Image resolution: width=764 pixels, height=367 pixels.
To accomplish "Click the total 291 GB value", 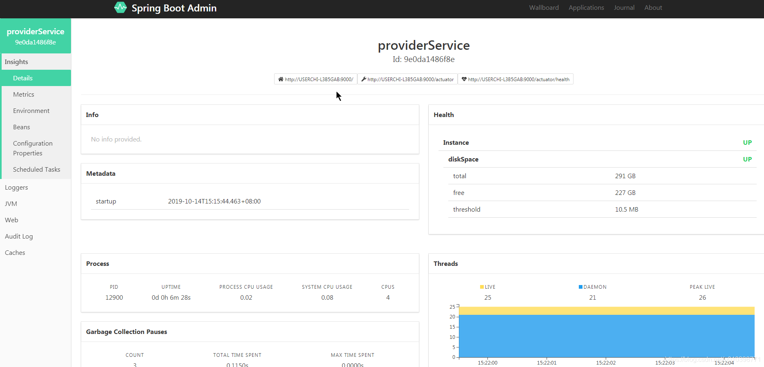I will point(625,176).
